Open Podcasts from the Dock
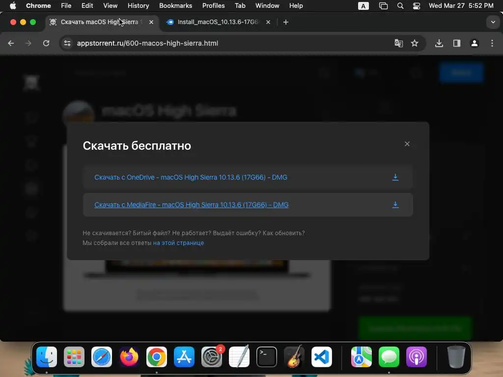This screenshot has width=503, height=377. click(417, 357)
